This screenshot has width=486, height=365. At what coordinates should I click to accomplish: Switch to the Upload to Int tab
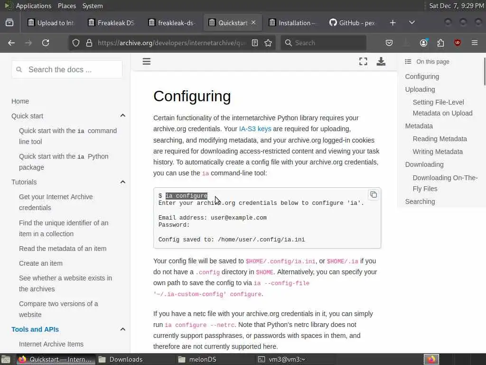tap(51, 23)
